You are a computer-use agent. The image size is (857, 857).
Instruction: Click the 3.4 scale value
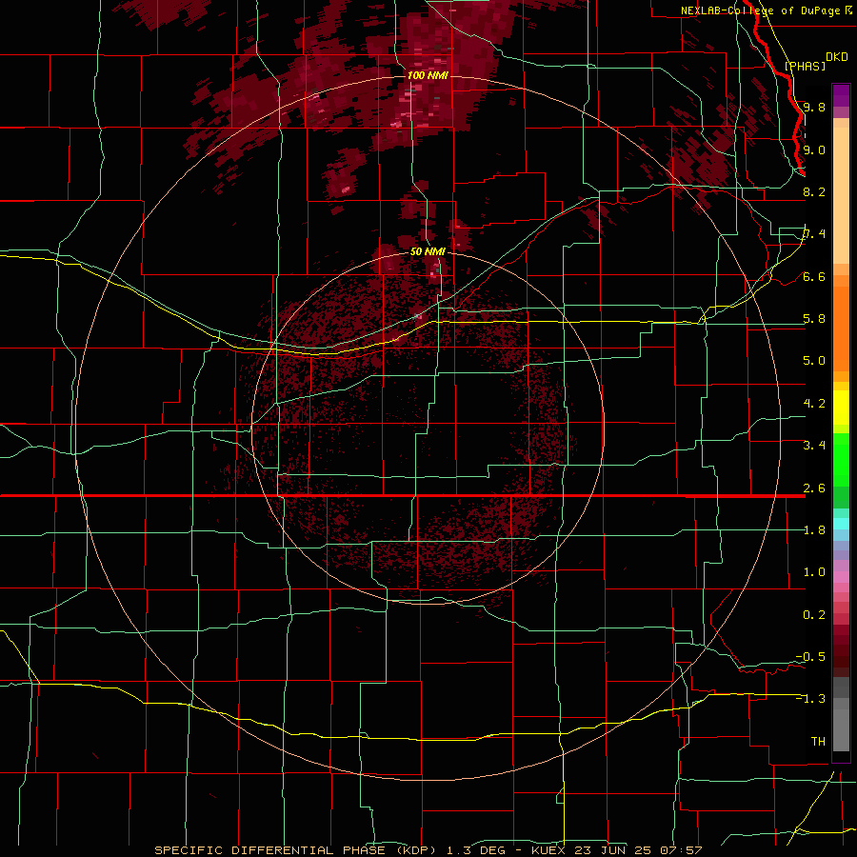(814, 446)
